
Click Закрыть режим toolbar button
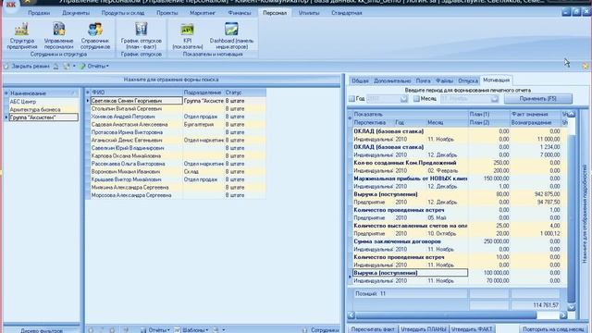pyautogui.click(x=27, y=66)
